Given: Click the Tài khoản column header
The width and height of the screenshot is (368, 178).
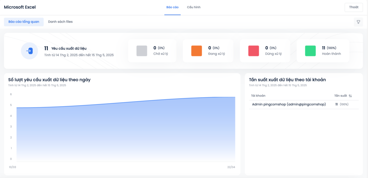Looking at the screenshot, I should (258, 96).
